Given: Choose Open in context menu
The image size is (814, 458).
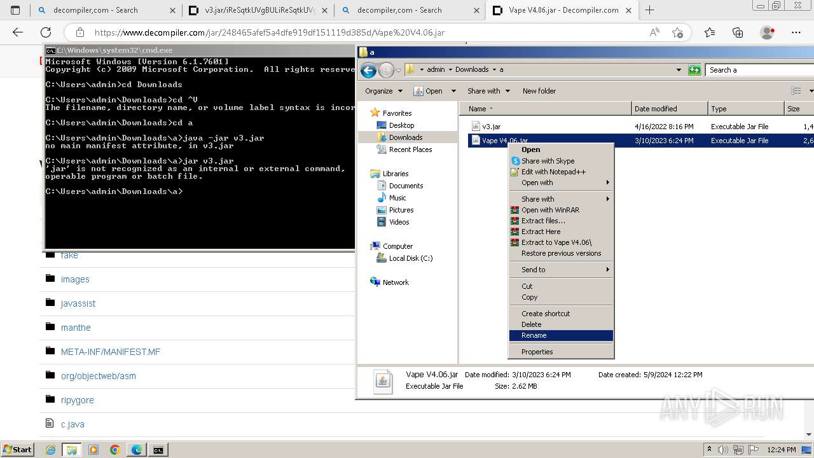Looking at the screenshot, I should 562,150.
